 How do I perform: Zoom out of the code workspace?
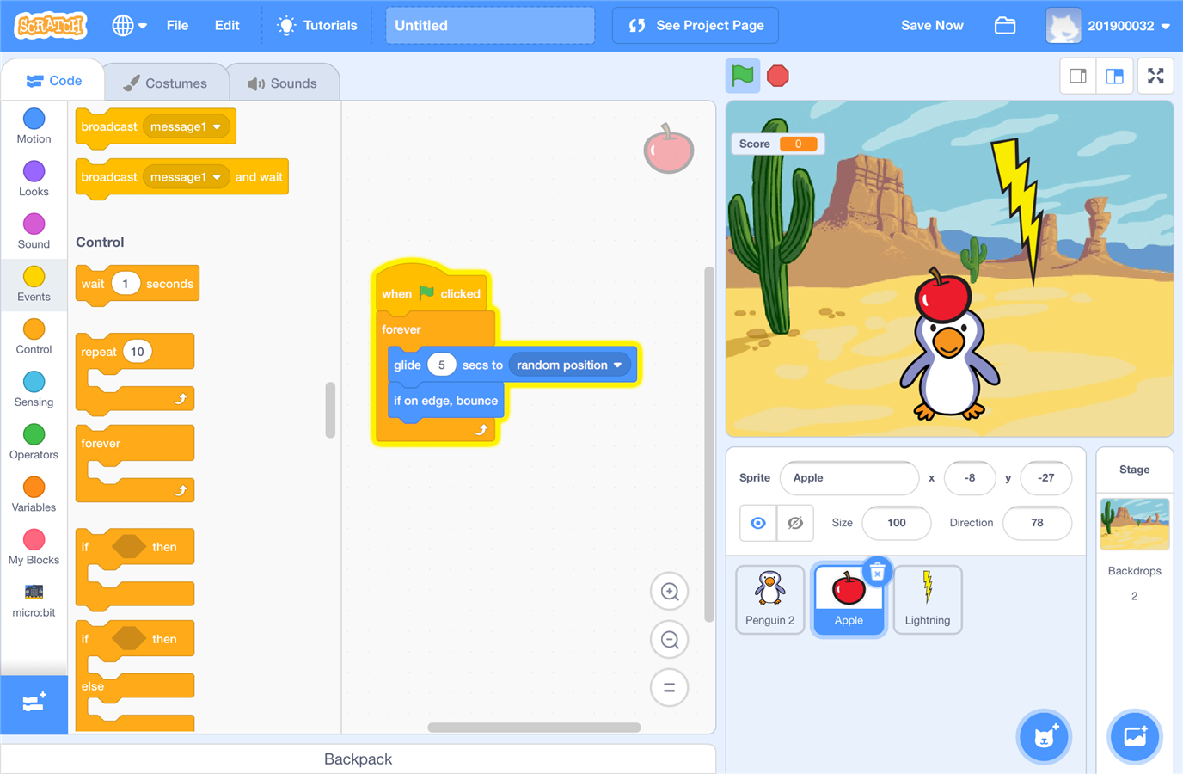pyautogui.click(x=670, y=640)
